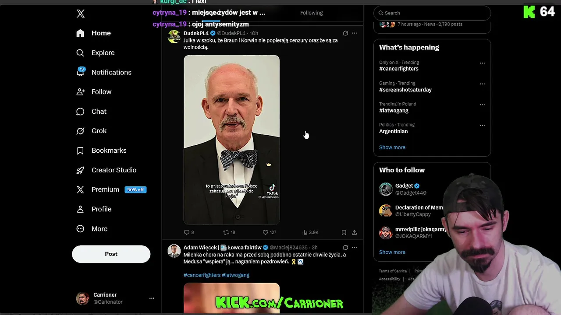This screenshot has width=561, height=315.
Task: Open the Carrioner account name
Action: [x=105, y=295]
